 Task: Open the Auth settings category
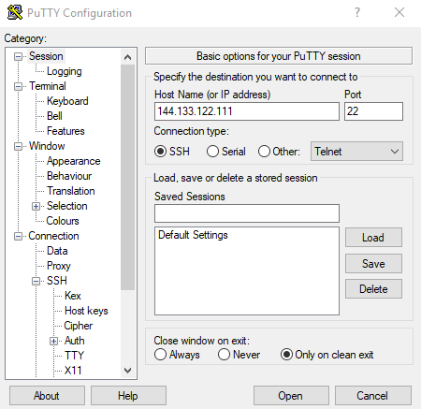coord(75,341)
